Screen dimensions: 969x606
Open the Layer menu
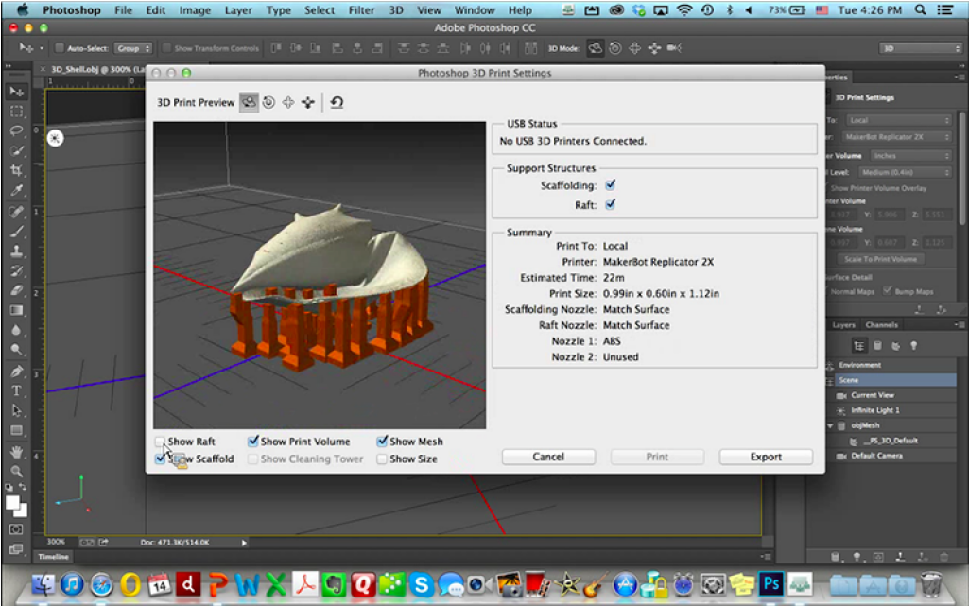click(238, 9)
